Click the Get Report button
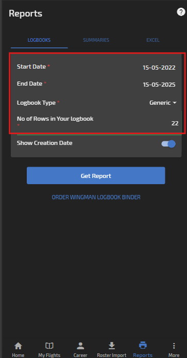 (x=96, y=175)
